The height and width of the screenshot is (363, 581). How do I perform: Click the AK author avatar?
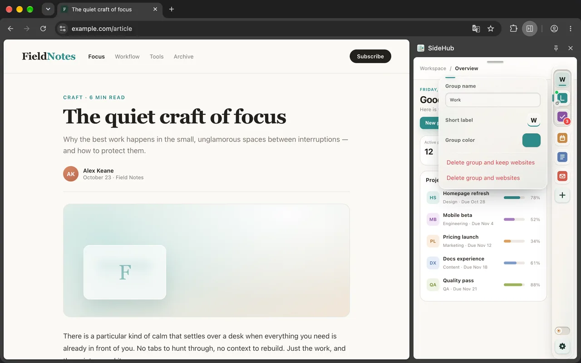[x=71, y=174]
